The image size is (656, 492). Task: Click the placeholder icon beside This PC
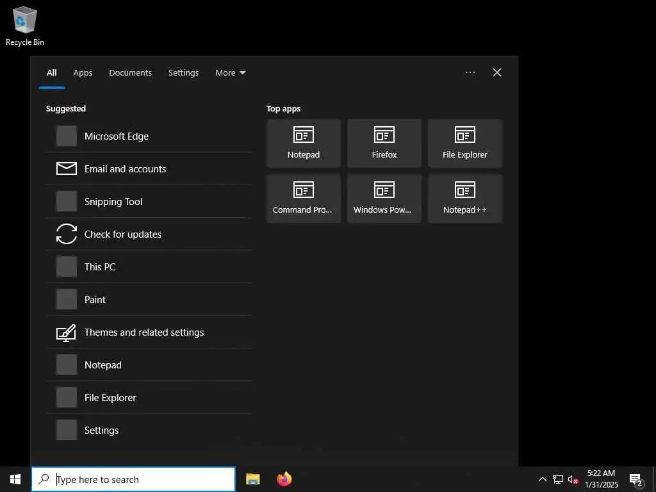coord(67,266)
